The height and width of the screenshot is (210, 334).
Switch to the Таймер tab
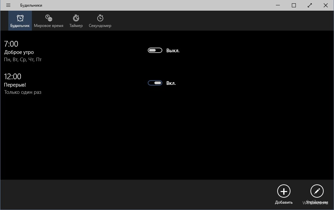(x=76, y=21)
